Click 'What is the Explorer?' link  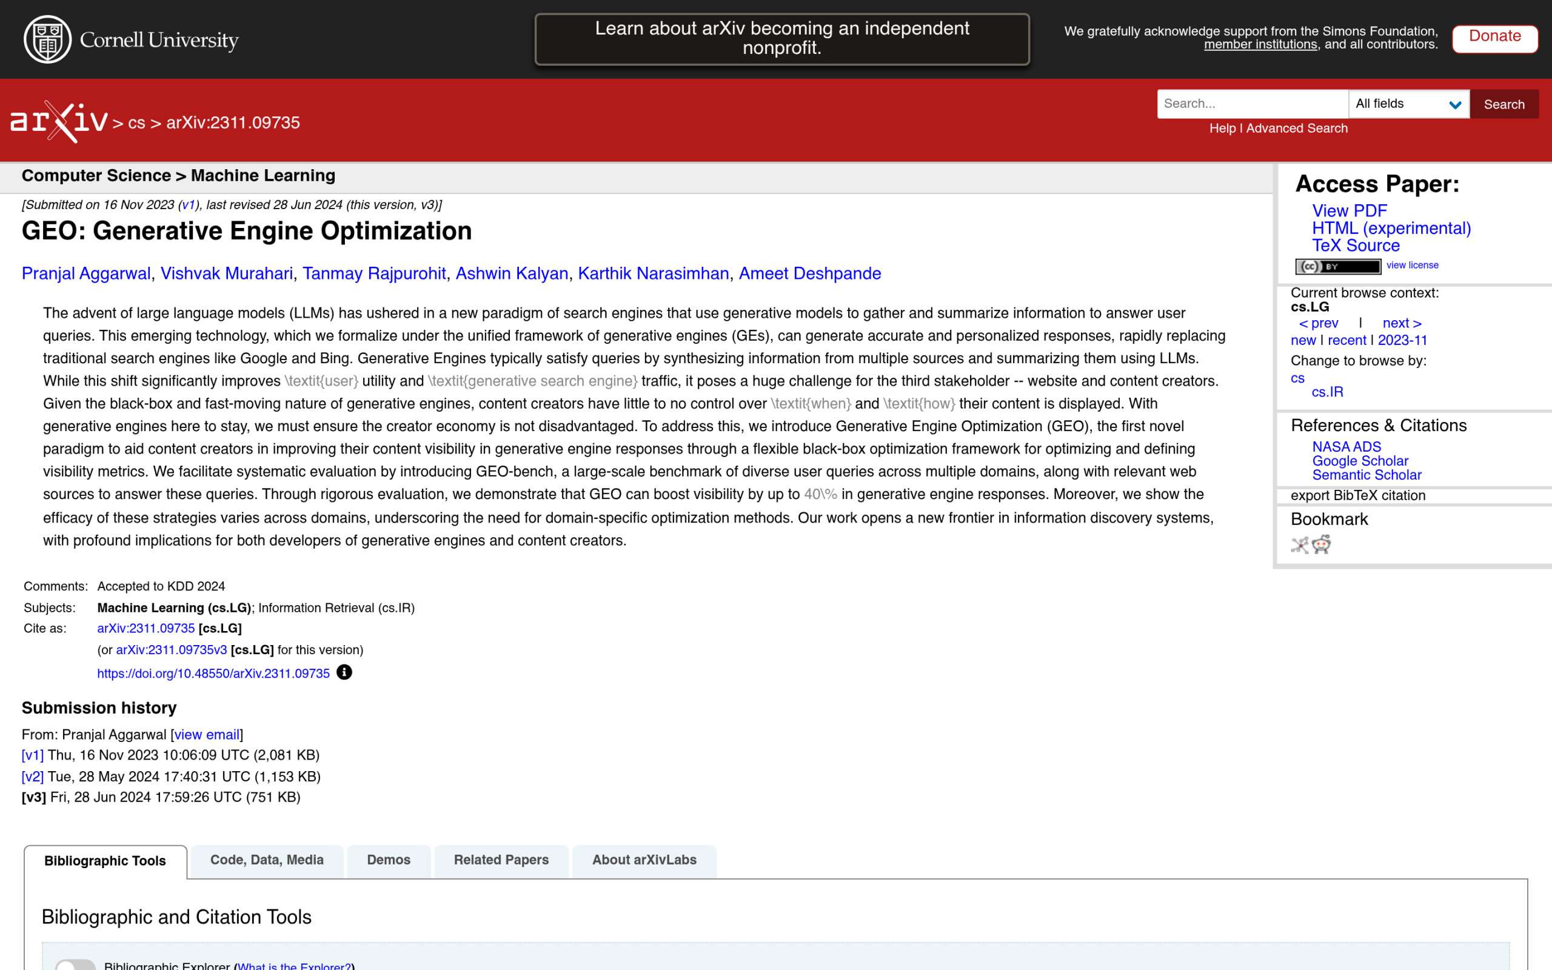click(x=293, y=966)
